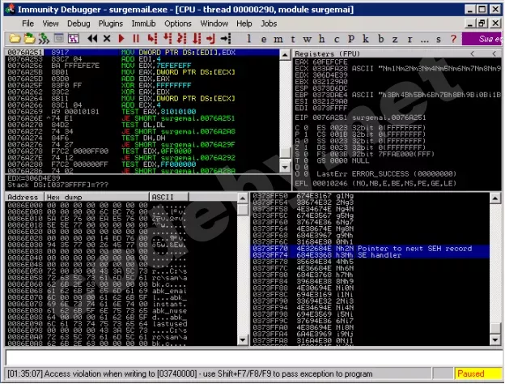505x384 pixels.
Task: Show Breakpoints via b button
Action: pos(381,39)
